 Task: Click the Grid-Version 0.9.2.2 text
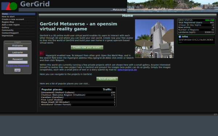pos(196,40)
